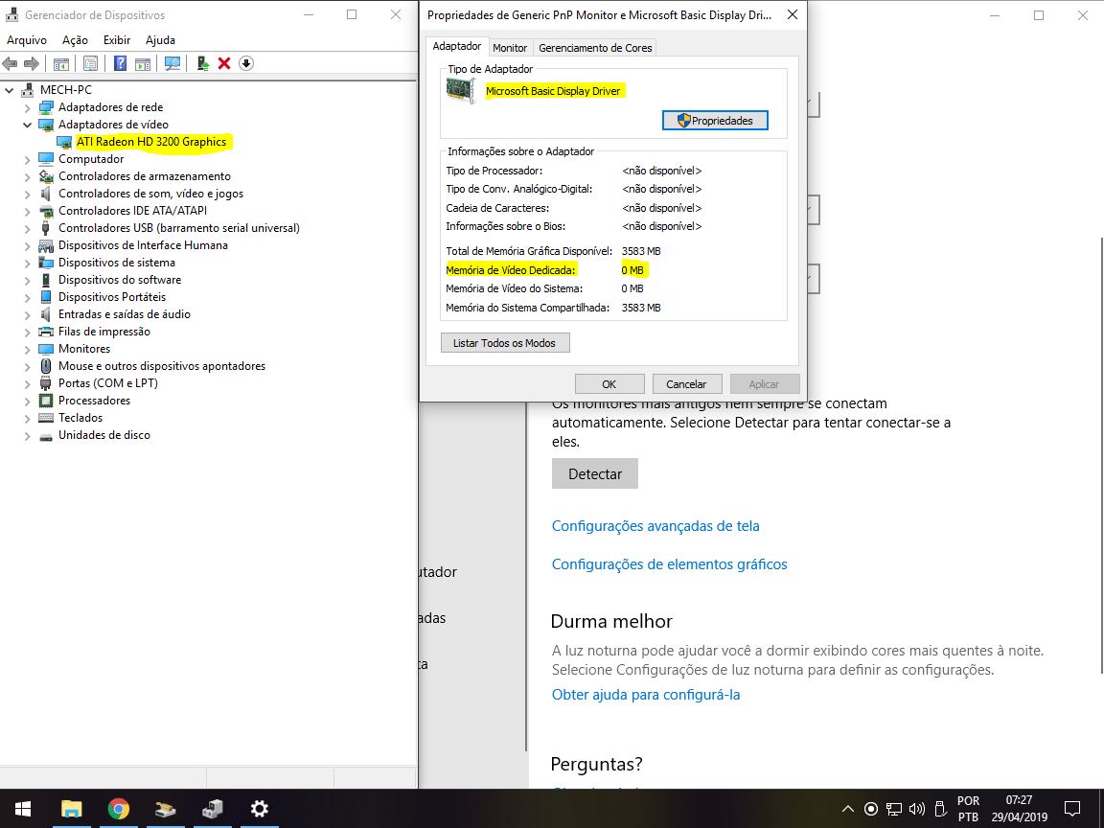Scan for hardware changes monitor icon
This screenshot has height=828, width=1104.
tap(172, 63)
